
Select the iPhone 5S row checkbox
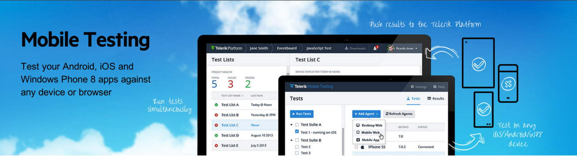pyautogui.click(x=356, y=147)
